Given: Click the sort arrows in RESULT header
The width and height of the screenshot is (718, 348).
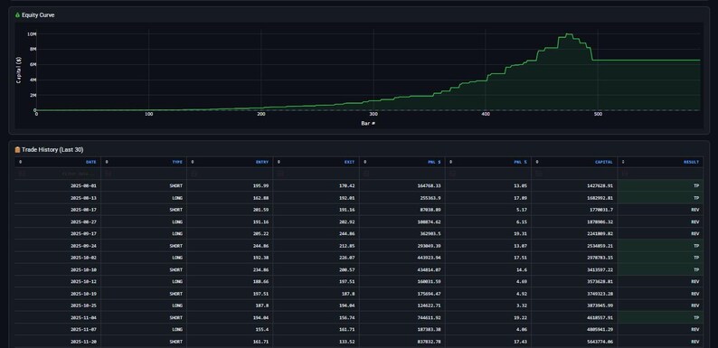Looking at the screenshot, I should coord(623,162).
